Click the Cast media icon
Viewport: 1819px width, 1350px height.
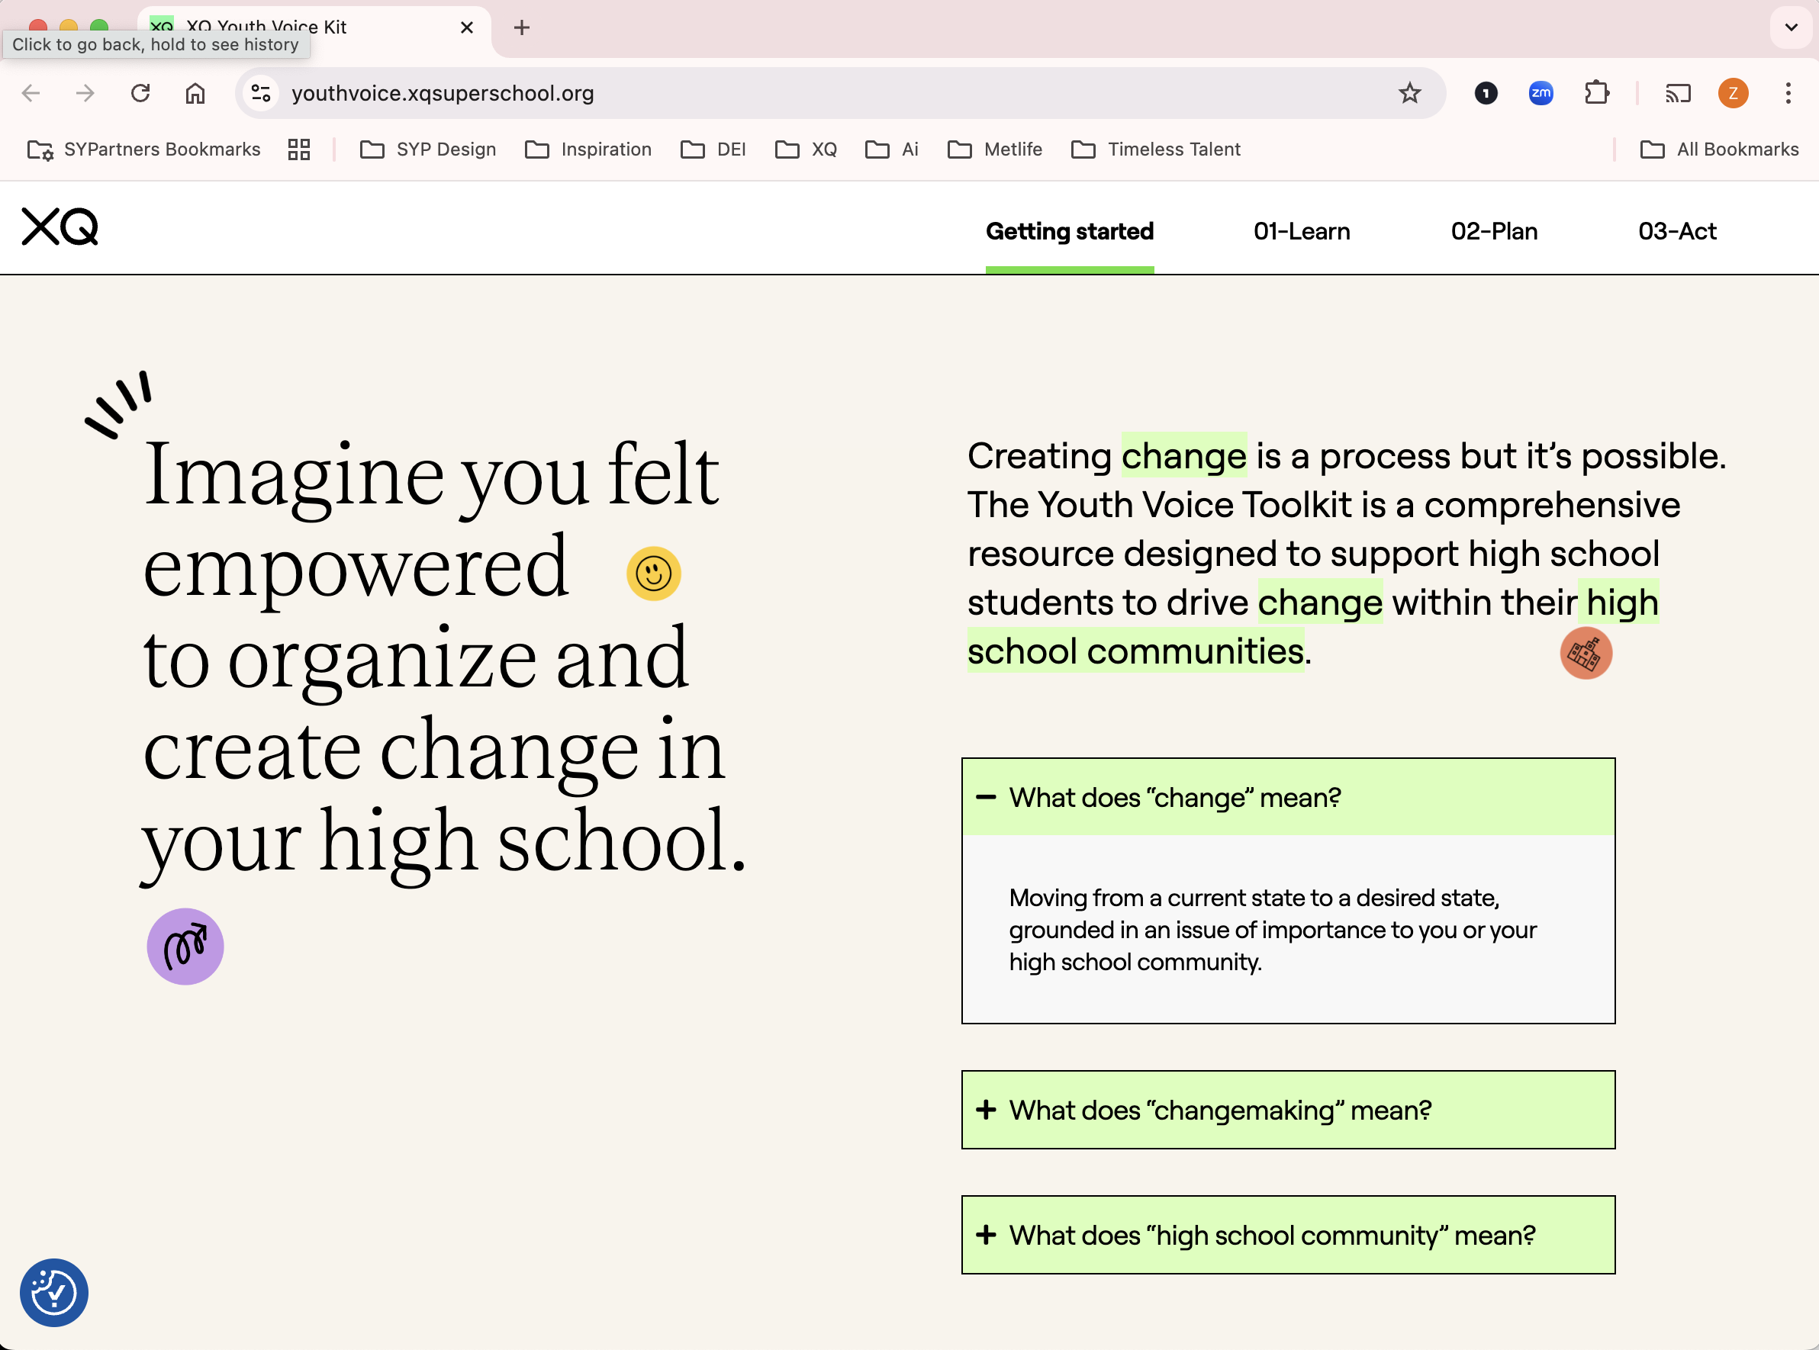(x=1677, y=93)
